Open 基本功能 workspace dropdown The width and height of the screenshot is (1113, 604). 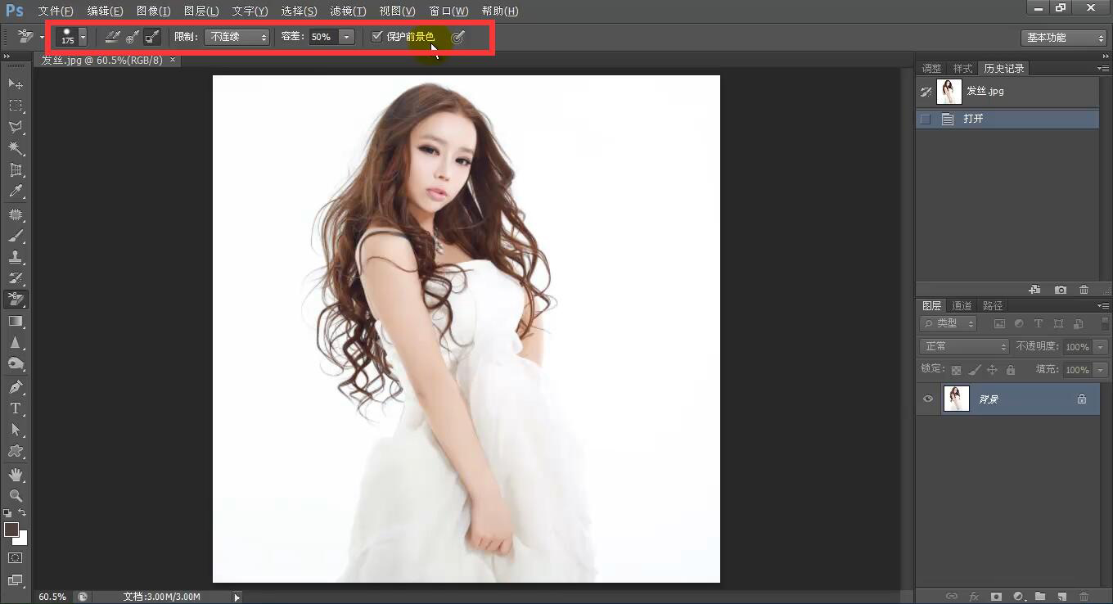pyautogui.click(x=1064, y=38)
